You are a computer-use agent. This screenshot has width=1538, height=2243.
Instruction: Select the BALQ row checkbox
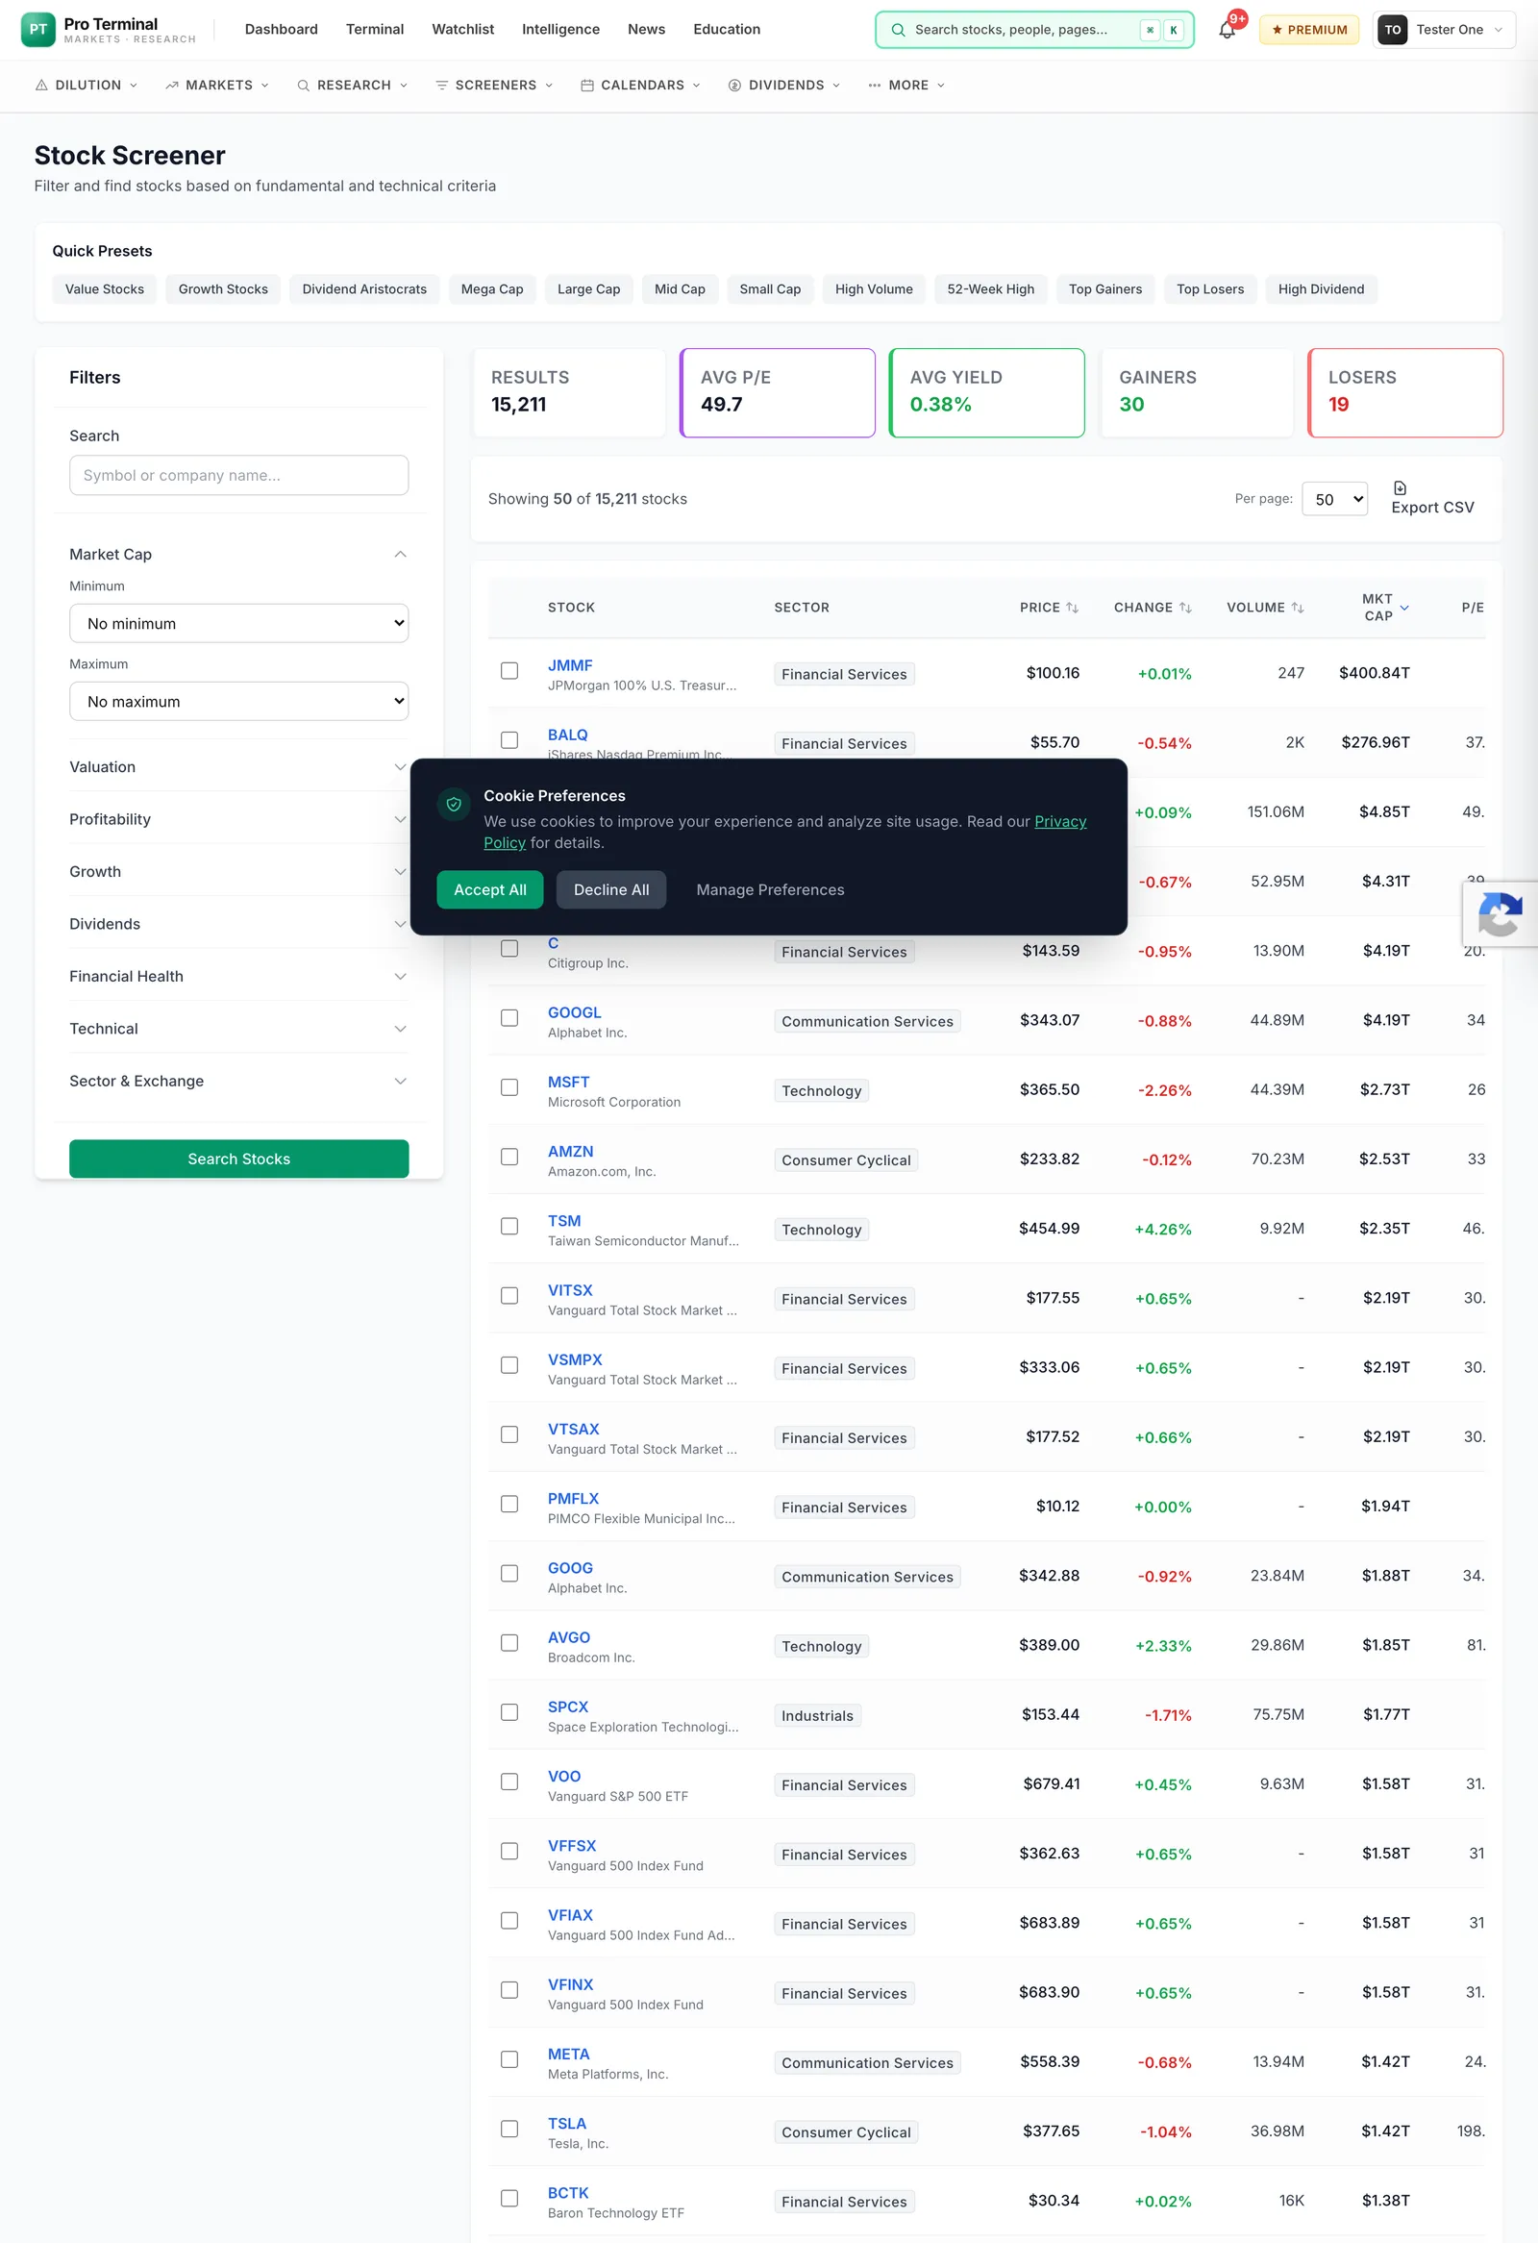(x=509, y=740)
